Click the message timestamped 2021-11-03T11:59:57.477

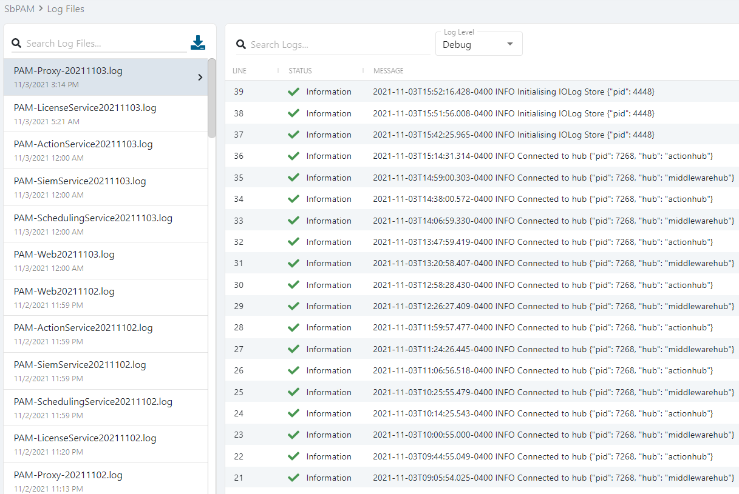543,327
